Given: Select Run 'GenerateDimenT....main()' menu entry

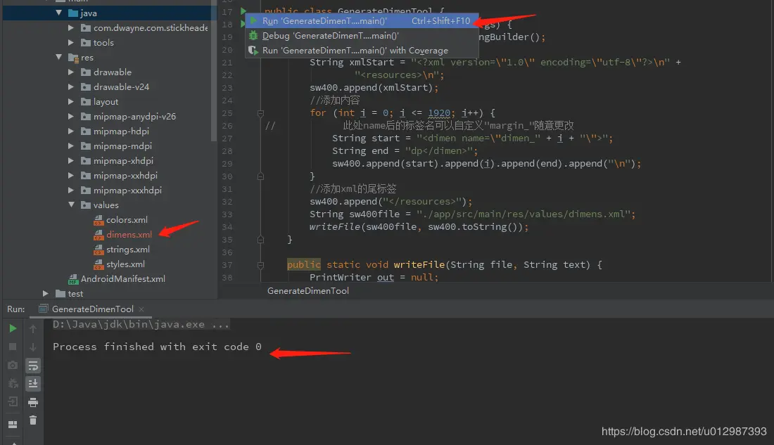Looking at the screenshot, I should [362, 20].
